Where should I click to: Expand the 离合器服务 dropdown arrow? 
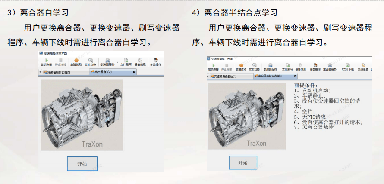point(340,67)
